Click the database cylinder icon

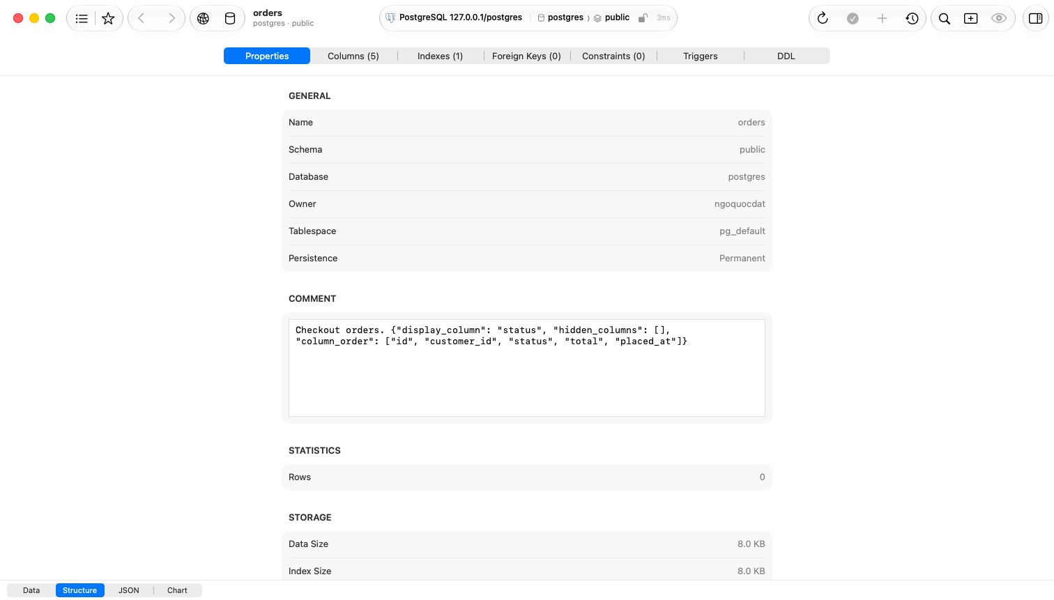tap(230, 19)
